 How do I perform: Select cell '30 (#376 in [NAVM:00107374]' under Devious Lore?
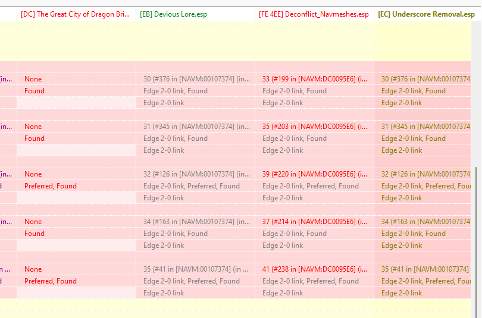coord(197,79)
